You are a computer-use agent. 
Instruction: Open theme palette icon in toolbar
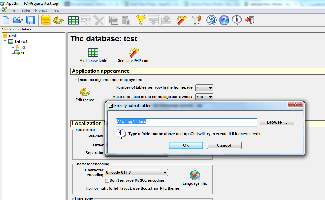(x=58, y=20)
